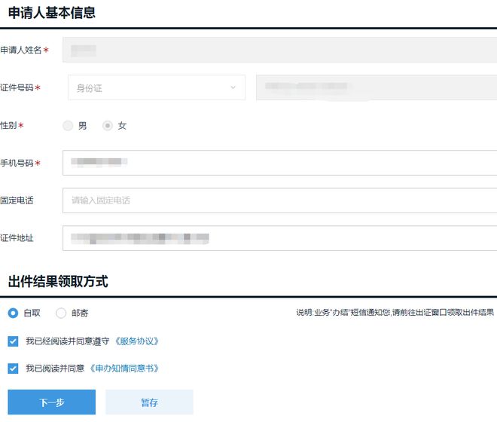The width and height of the screenshot is (497, 422).
Task: Click the 性别 field label
Action: click(8, 125)
